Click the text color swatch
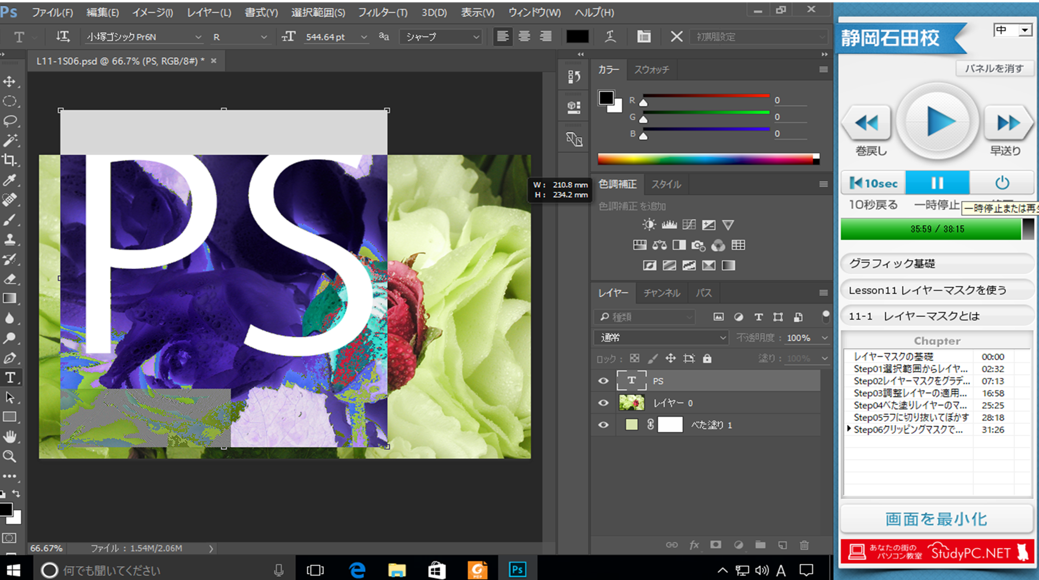 [578, 36]
